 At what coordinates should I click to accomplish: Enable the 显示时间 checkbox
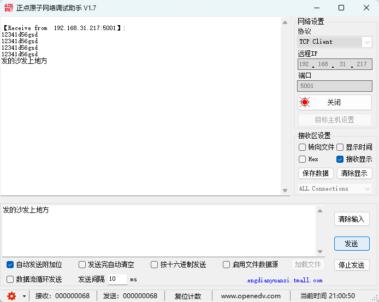point(340,147)
